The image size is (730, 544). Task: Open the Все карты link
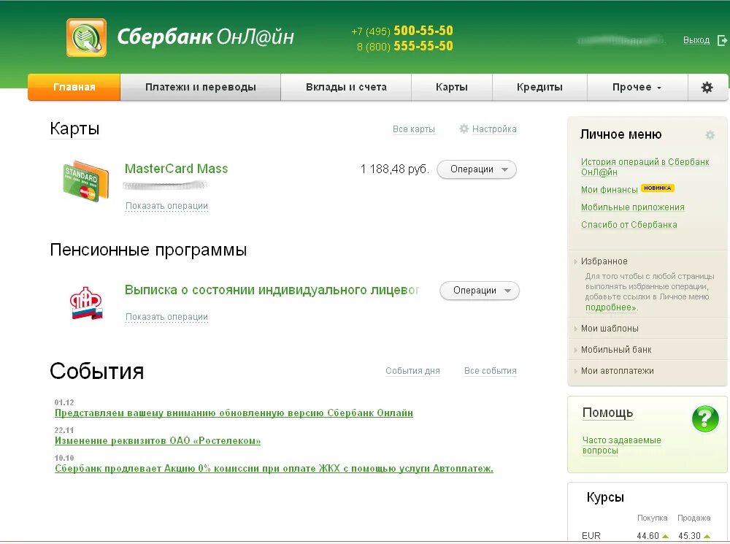[413, 129]
